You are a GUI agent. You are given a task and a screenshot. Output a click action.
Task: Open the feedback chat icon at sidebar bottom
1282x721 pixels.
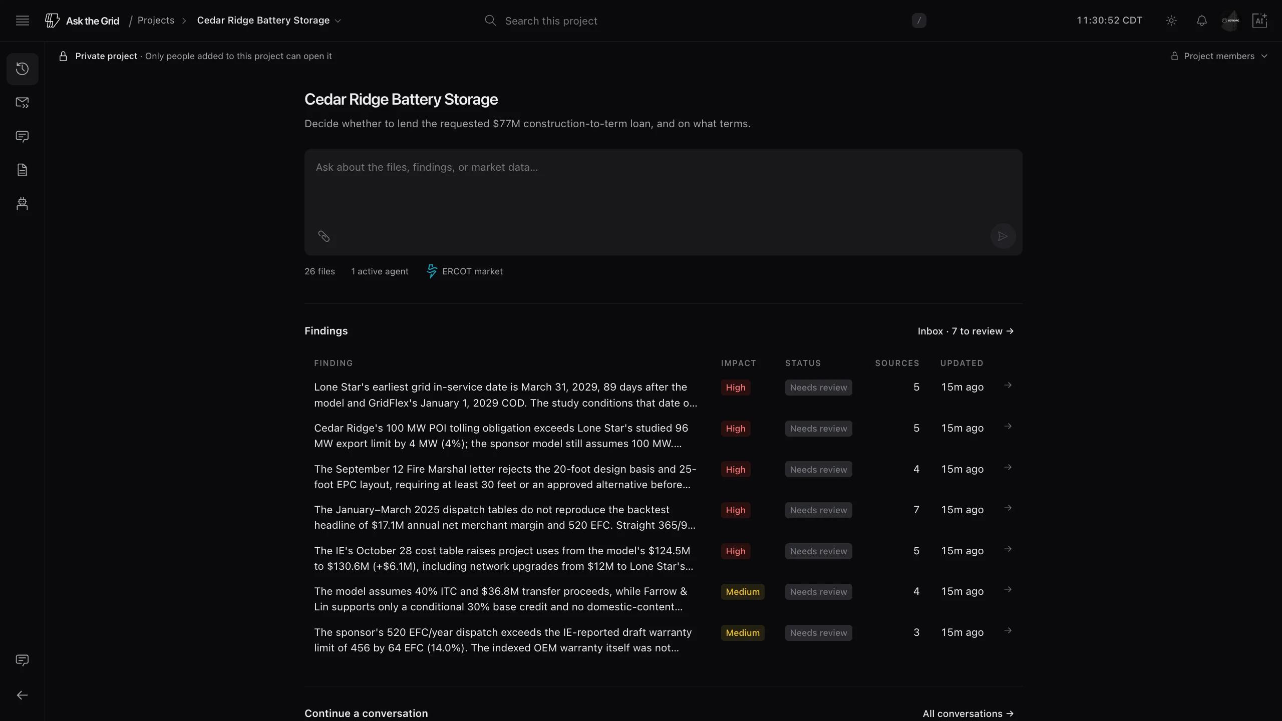tap(23, 660)
